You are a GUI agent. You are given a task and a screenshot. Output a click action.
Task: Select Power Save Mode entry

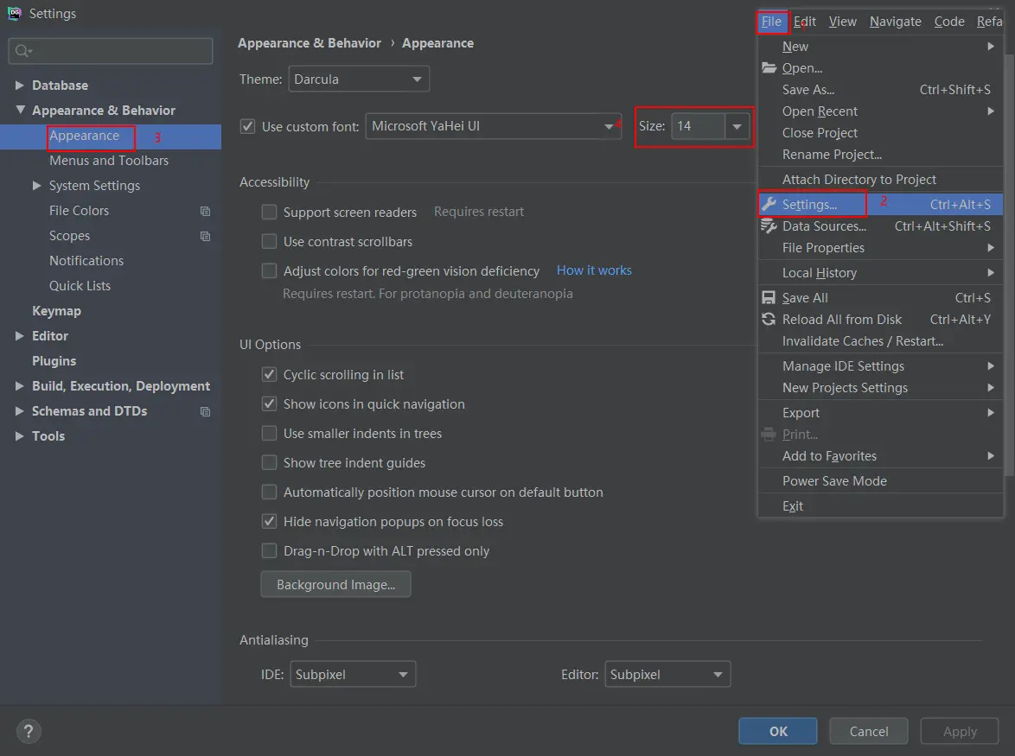coord(880,481)
